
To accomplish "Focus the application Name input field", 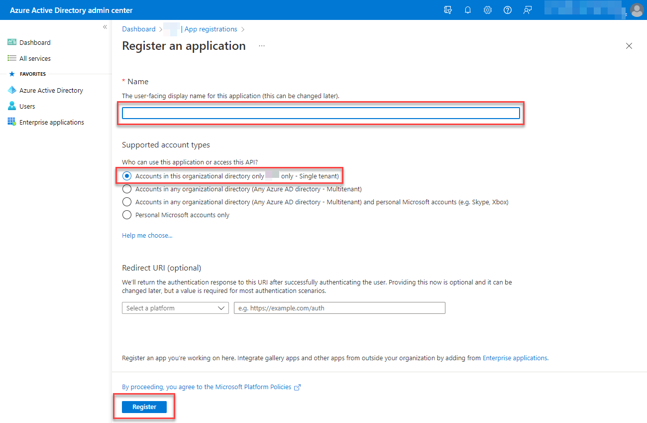I will click(x=321, y=113).
